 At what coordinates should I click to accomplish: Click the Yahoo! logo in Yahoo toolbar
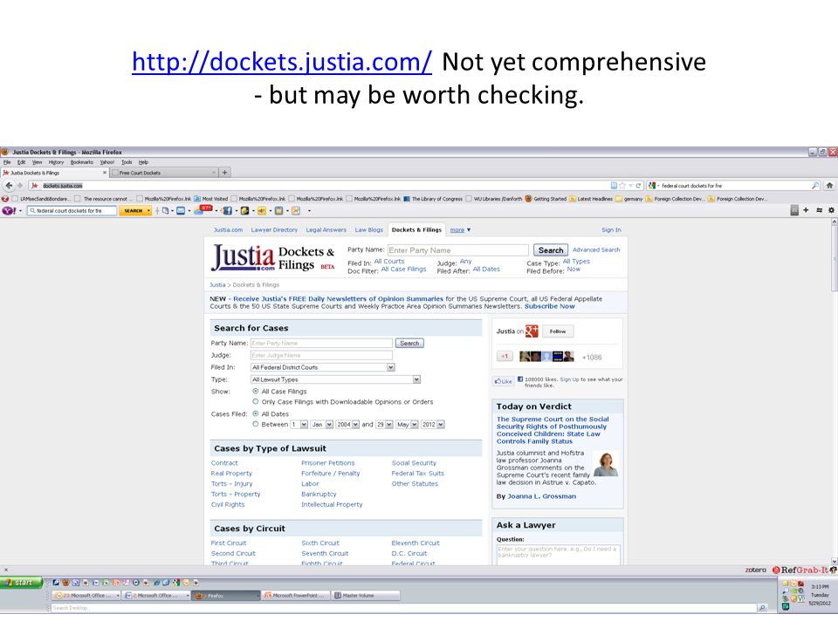tap(9, 211)
